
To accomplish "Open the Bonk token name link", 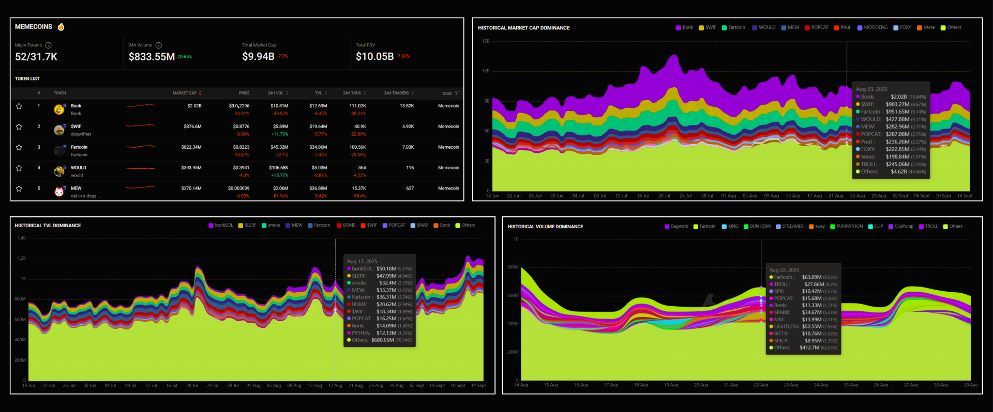I will [x=76, y=106].
